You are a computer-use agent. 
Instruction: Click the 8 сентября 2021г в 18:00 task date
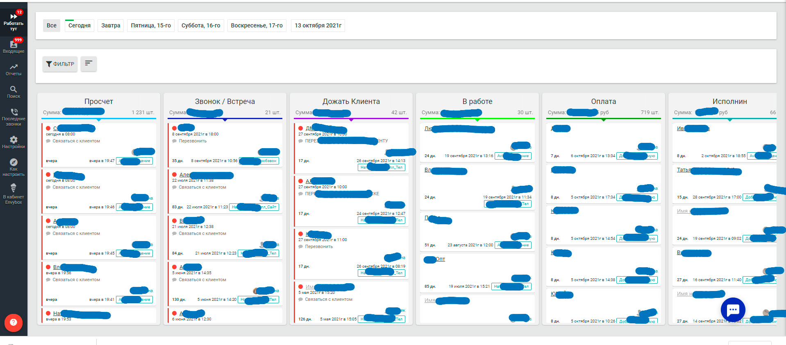coord(195,134)
